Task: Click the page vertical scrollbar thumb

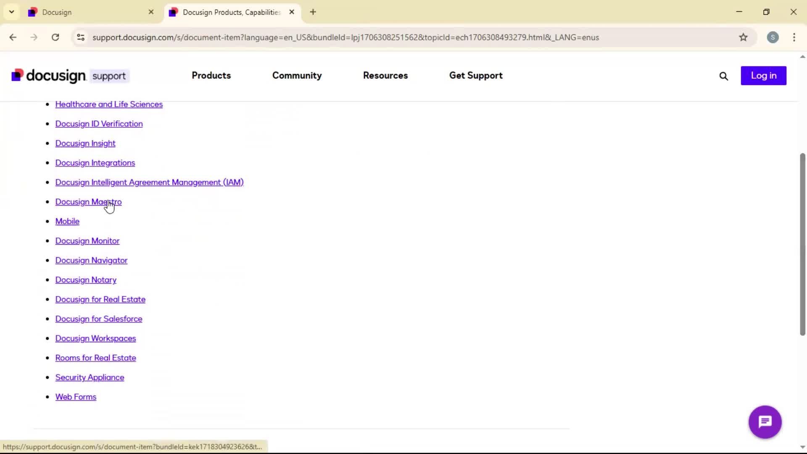Action: tap(802, 244)
